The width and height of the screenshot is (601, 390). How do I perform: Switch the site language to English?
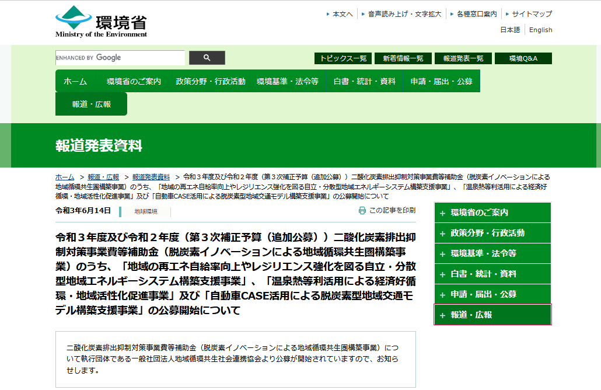point(540,30)
